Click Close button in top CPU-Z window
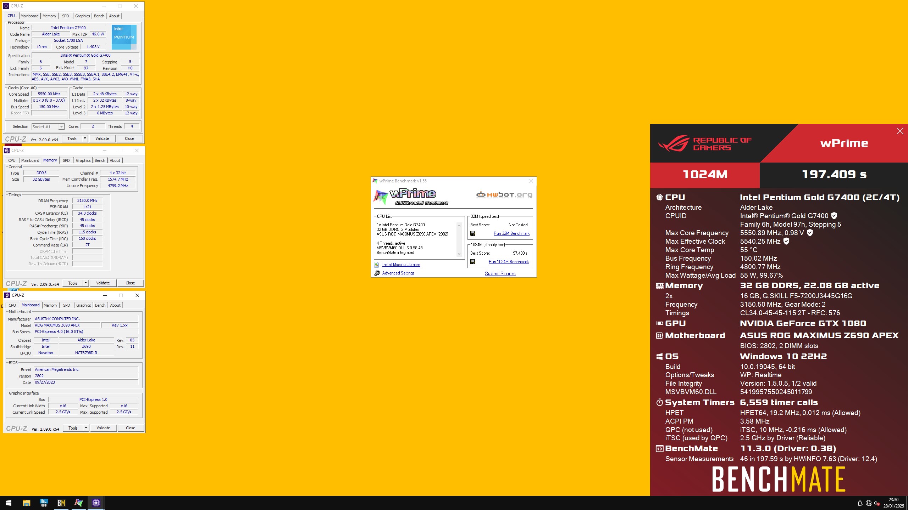This screenshot has height=510, width=908. click(129, 138)
